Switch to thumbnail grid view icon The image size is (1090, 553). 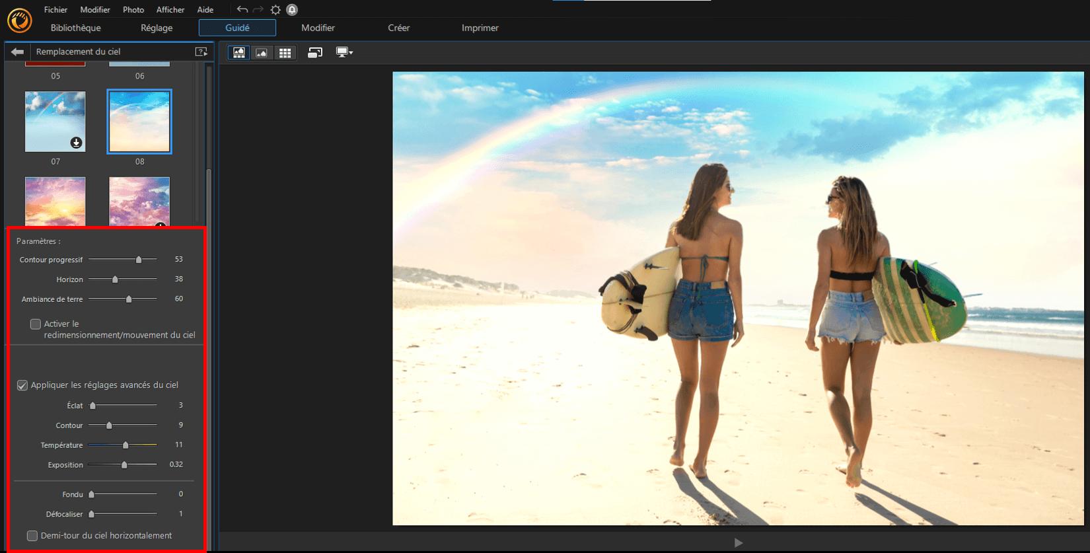[285, 53]
